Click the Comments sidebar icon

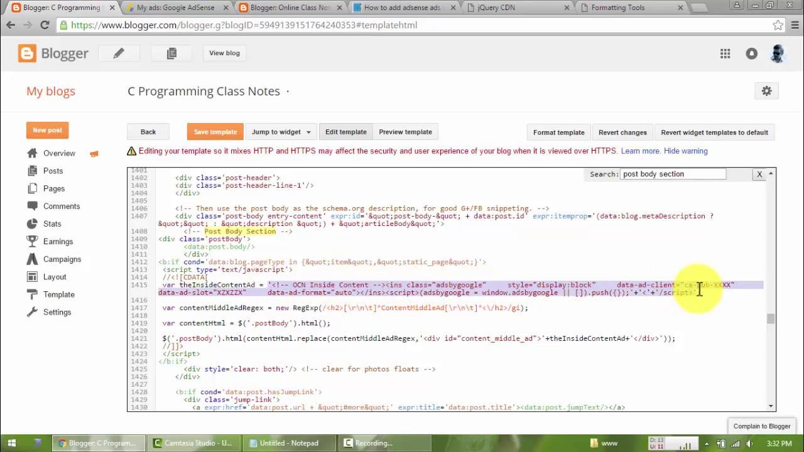(32, 206)
